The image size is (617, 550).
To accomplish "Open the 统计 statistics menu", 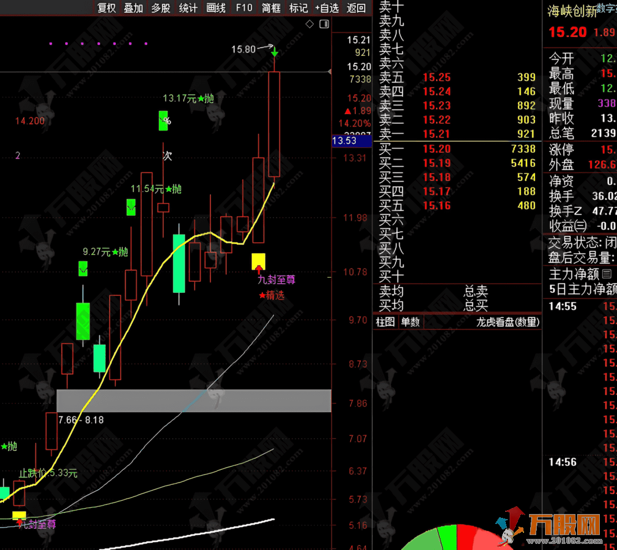I will coord(188,8).
